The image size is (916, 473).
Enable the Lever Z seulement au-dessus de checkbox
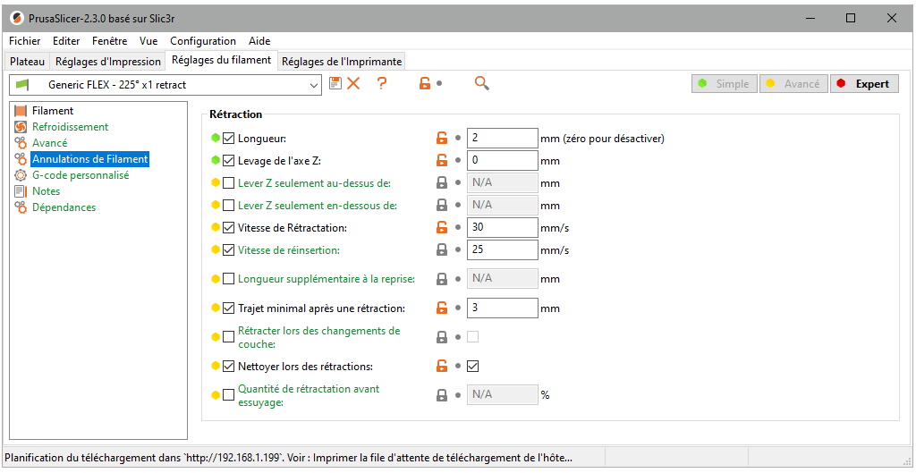[229, 183]
